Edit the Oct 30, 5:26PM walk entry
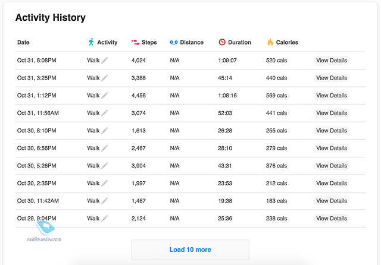 [x=105, y=166]
